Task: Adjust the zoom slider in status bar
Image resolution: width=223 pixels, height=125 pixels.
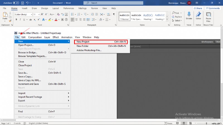Action: (207, 123)
